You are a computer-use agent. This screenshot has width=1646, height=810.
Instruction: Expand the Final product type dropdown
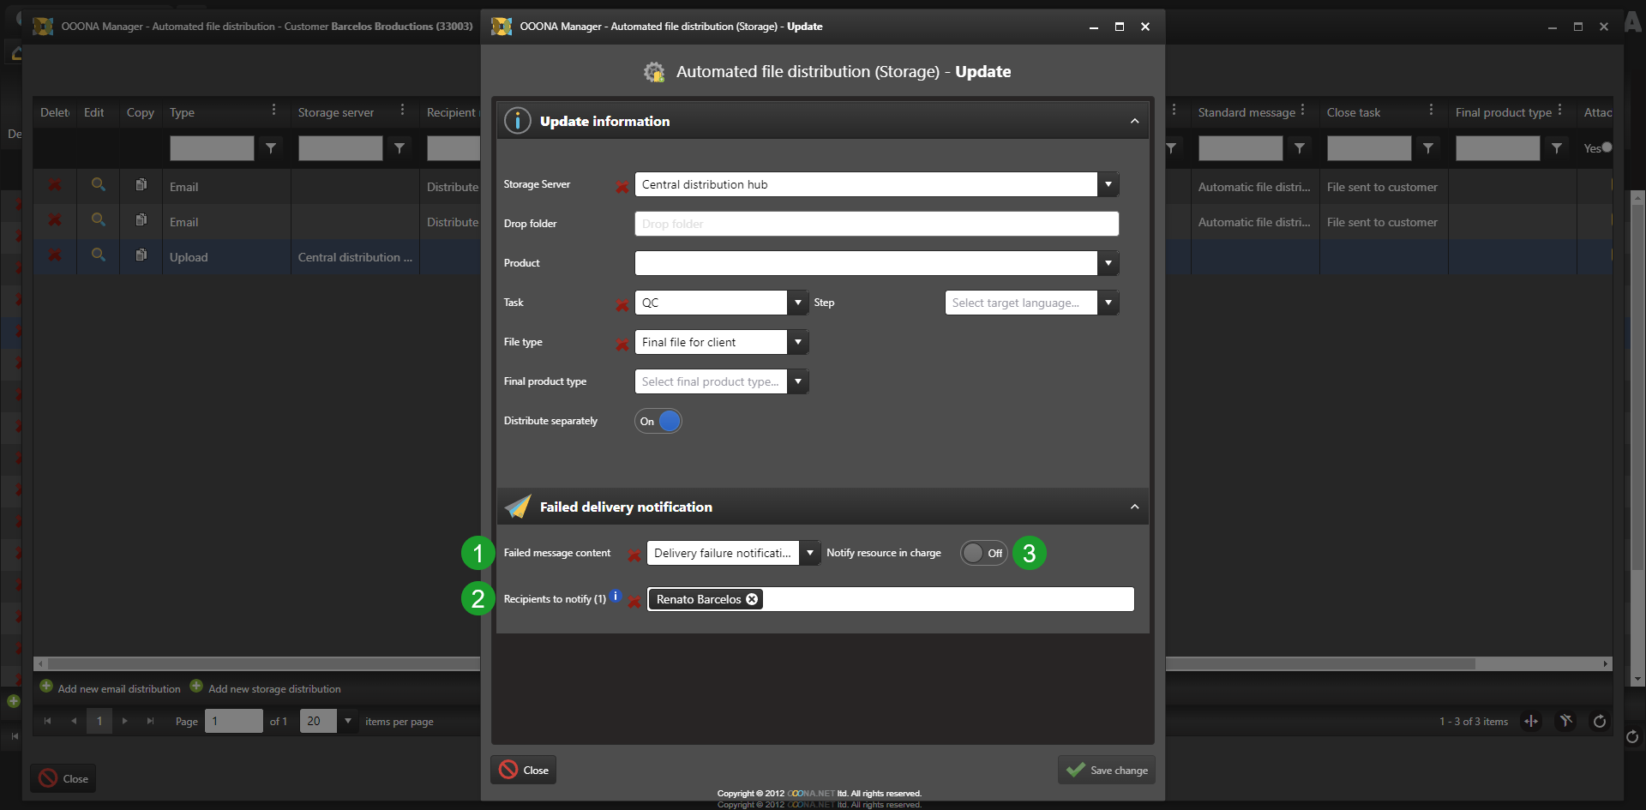(797, 381)
